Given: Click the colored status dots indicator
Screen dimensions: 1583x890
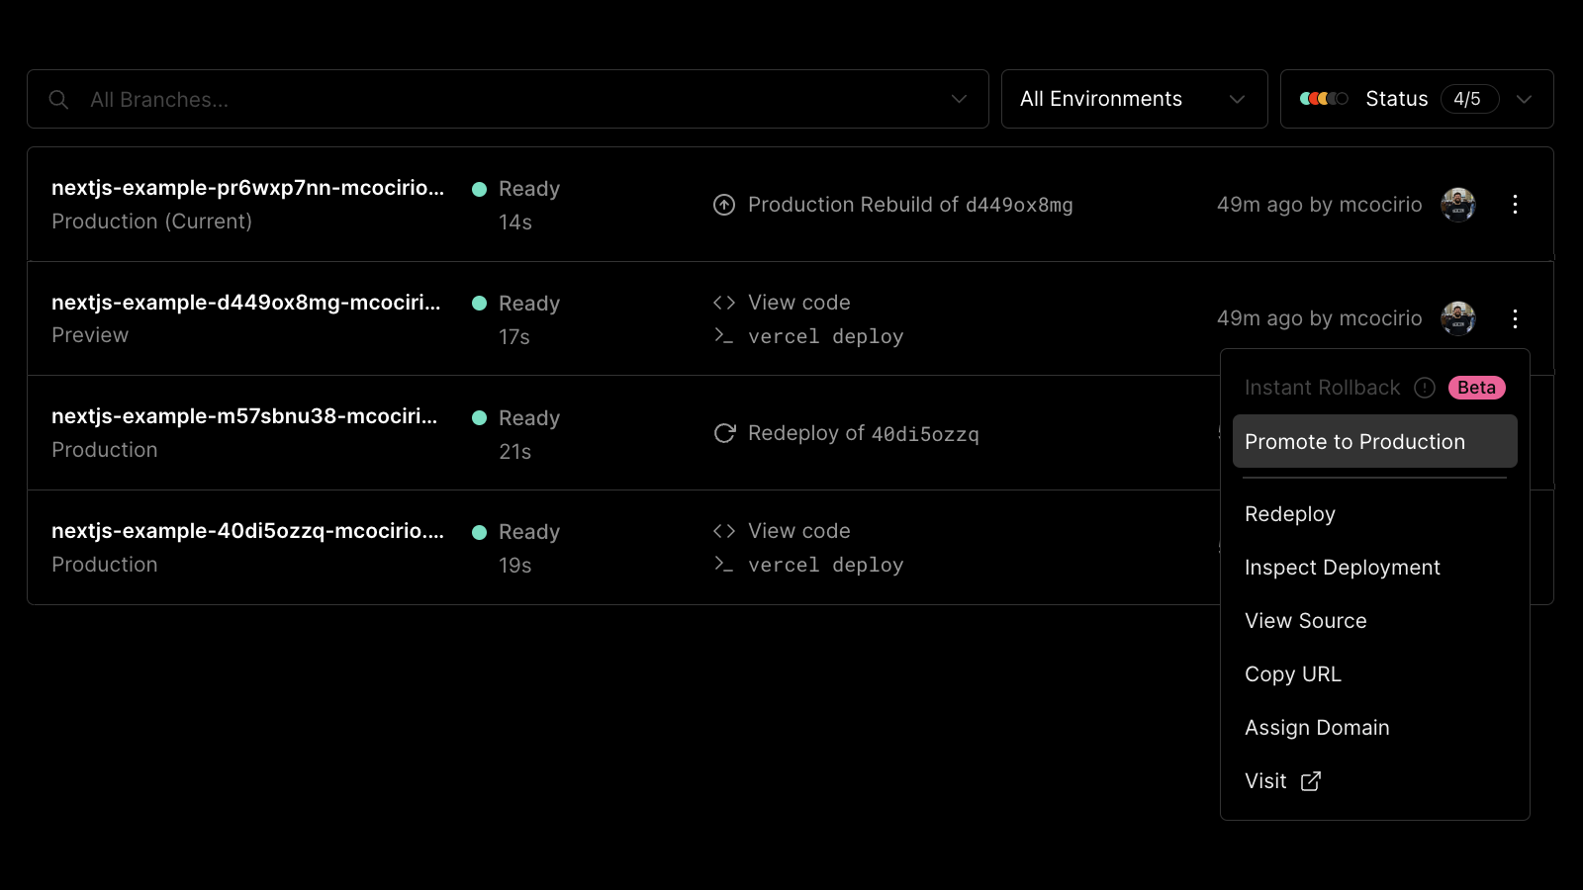Looking at the screenshot, I should point(1325,99).
